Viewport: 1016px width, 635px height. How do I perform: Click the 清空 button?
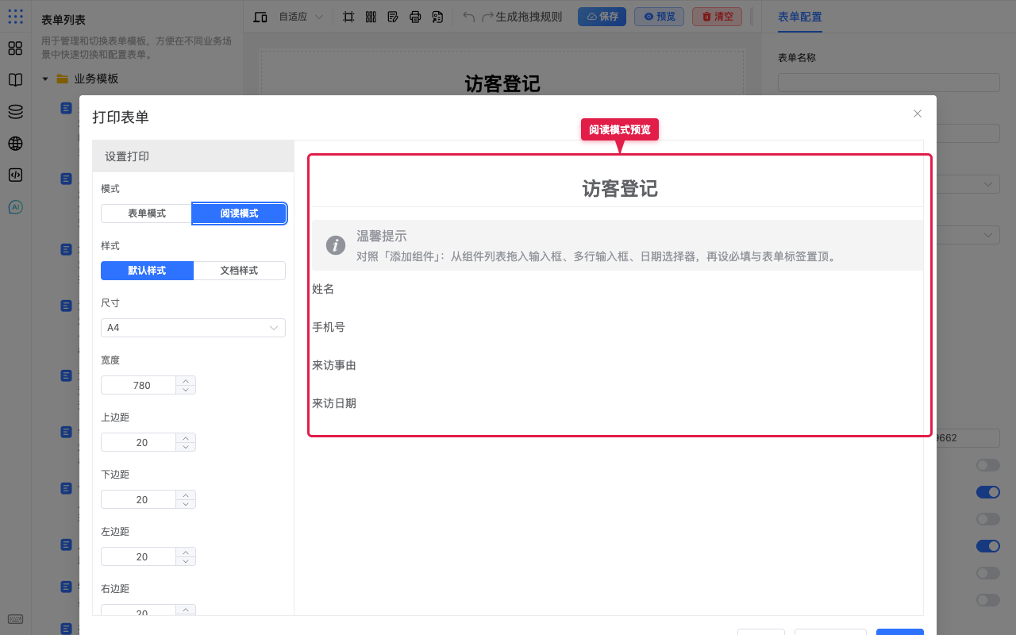point(717,17)
